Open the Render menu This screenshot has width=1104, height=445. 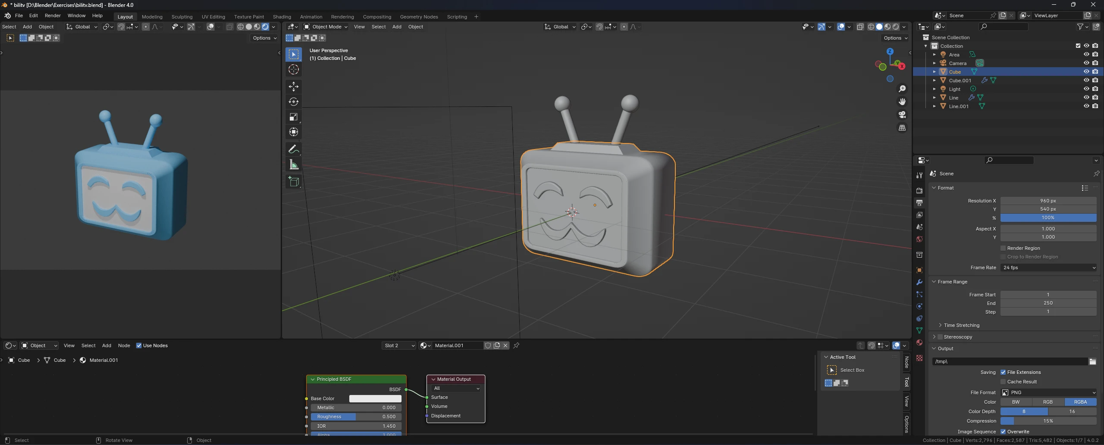tap(53, 16)
